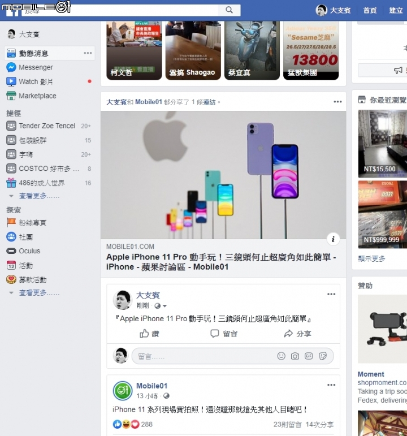Click the search input field

tap(119, 10)
